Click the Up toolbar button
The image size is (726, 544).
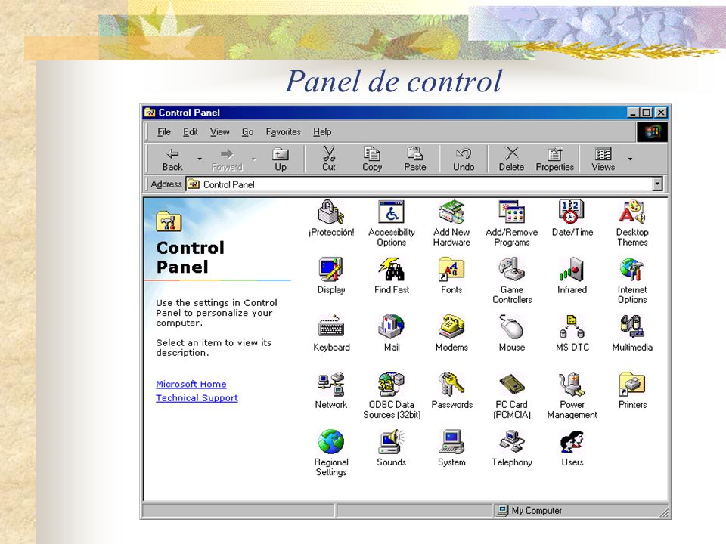point(281,159)
